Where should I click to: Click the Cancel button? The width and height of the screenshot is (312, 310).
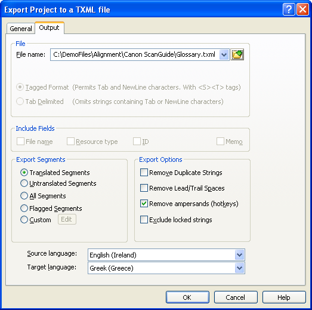pos(236,297)
